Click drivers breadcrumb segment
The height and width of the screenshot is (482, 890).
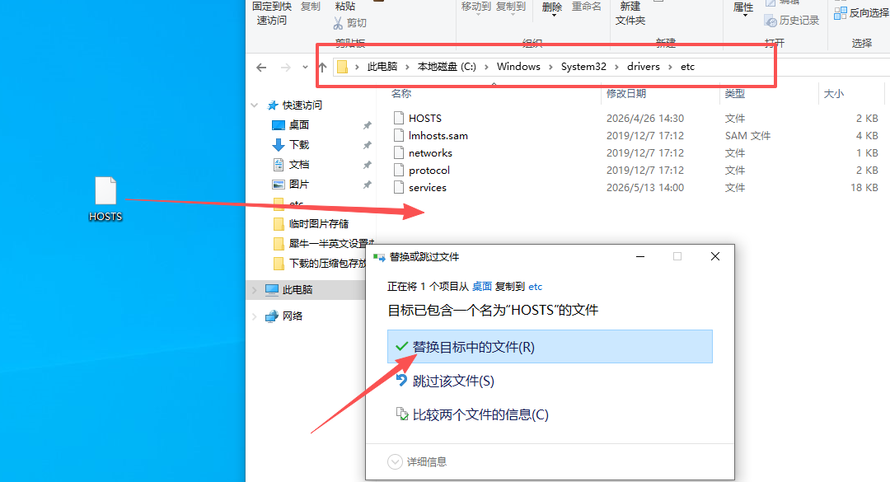643,67
